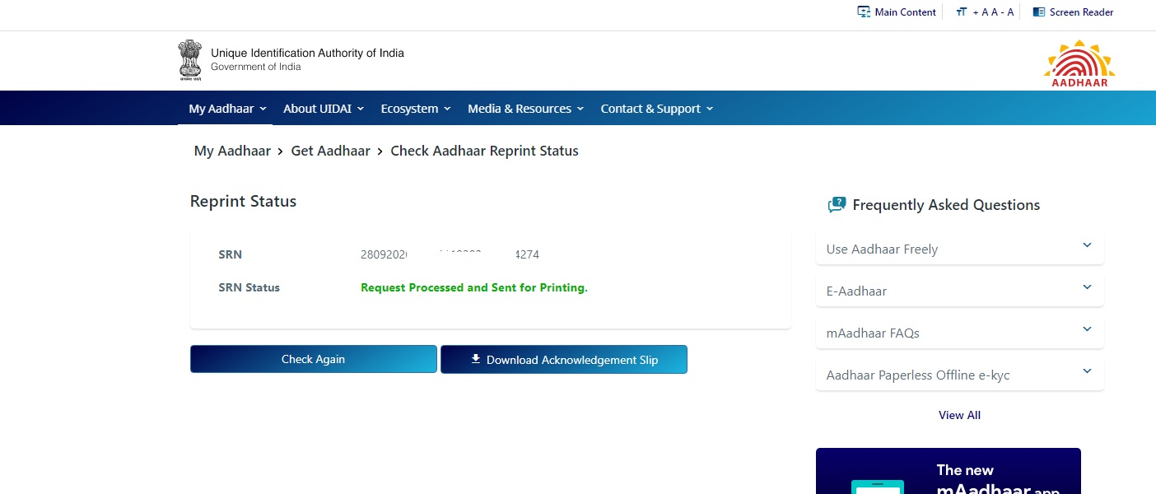Click the new mAadhaar app banner
The width and height of the screenshot is (1156, 494).
click(948, 471)
